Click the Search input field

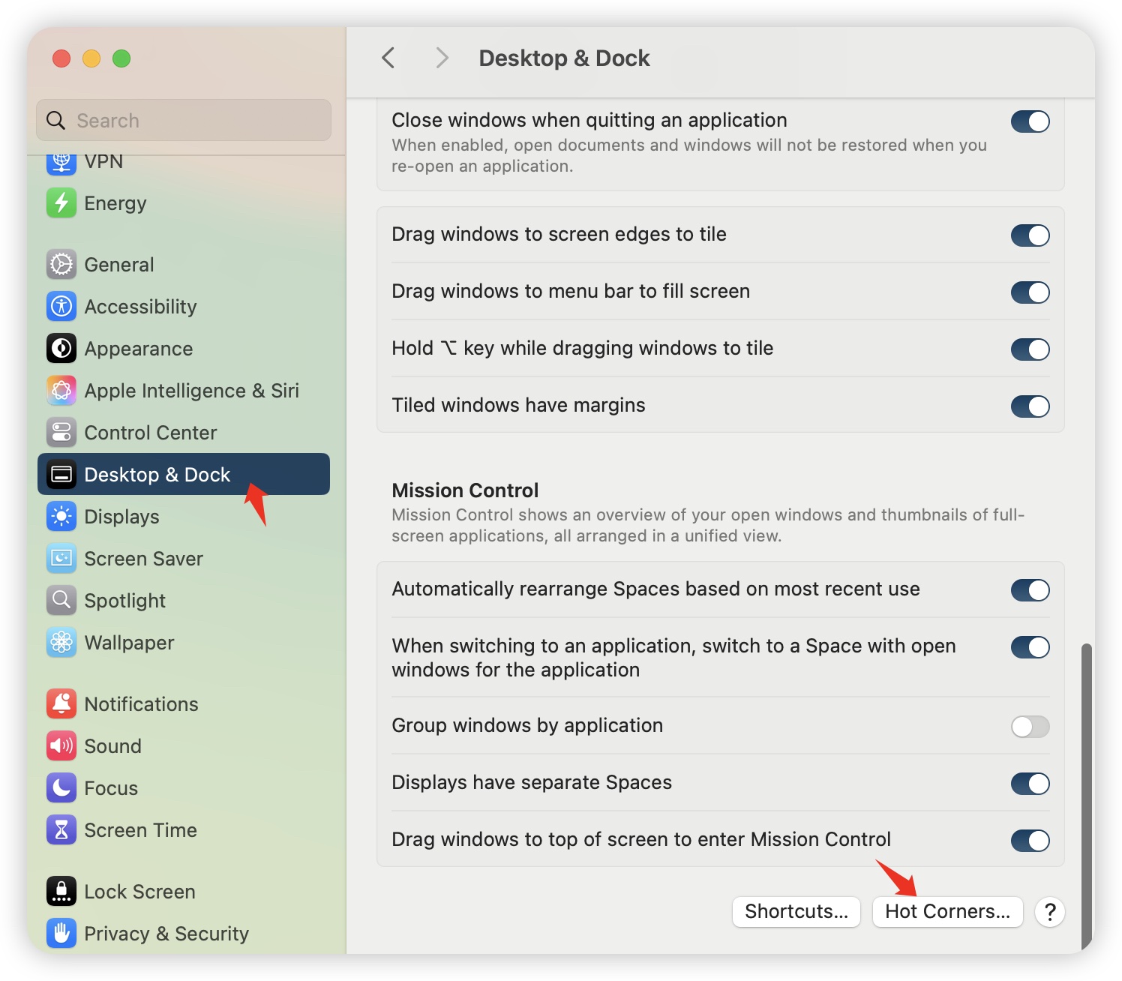coord(184,120)
